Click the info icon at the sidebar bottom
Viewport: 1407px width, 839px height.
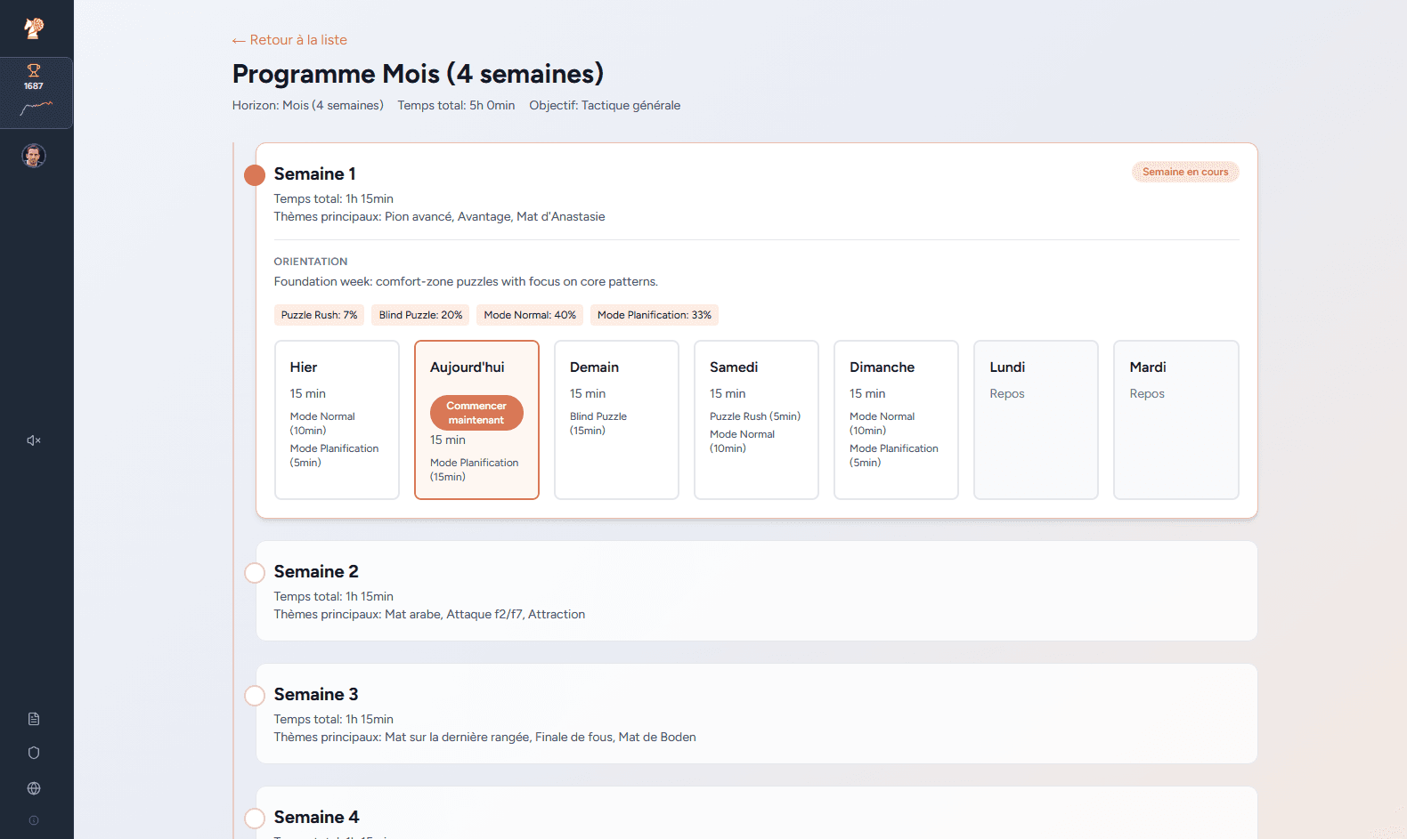pos(34,820)
